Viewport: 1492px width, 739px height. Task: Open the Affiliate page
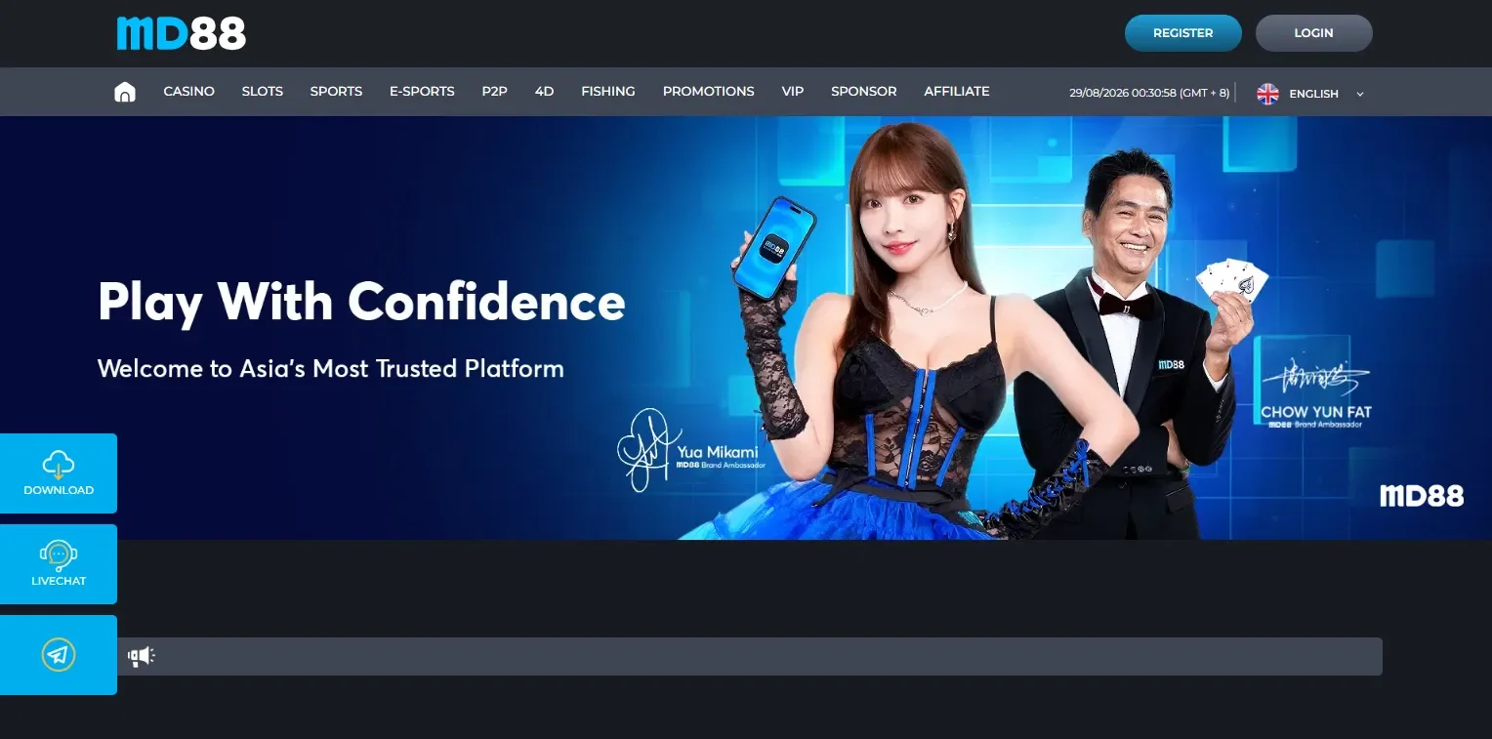pos(957,92)
